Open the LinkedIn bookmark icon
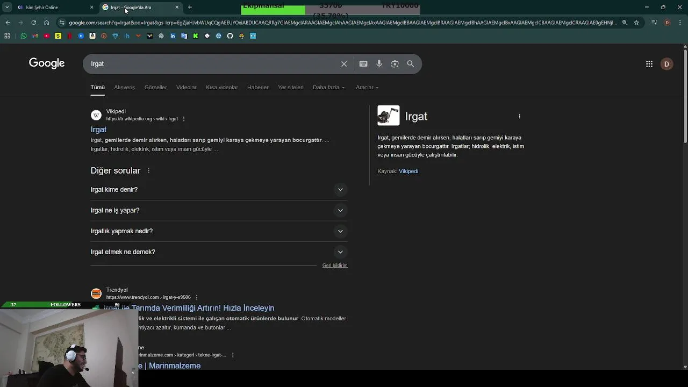Screen dimensions: 688x387 (x=173, y=36)
